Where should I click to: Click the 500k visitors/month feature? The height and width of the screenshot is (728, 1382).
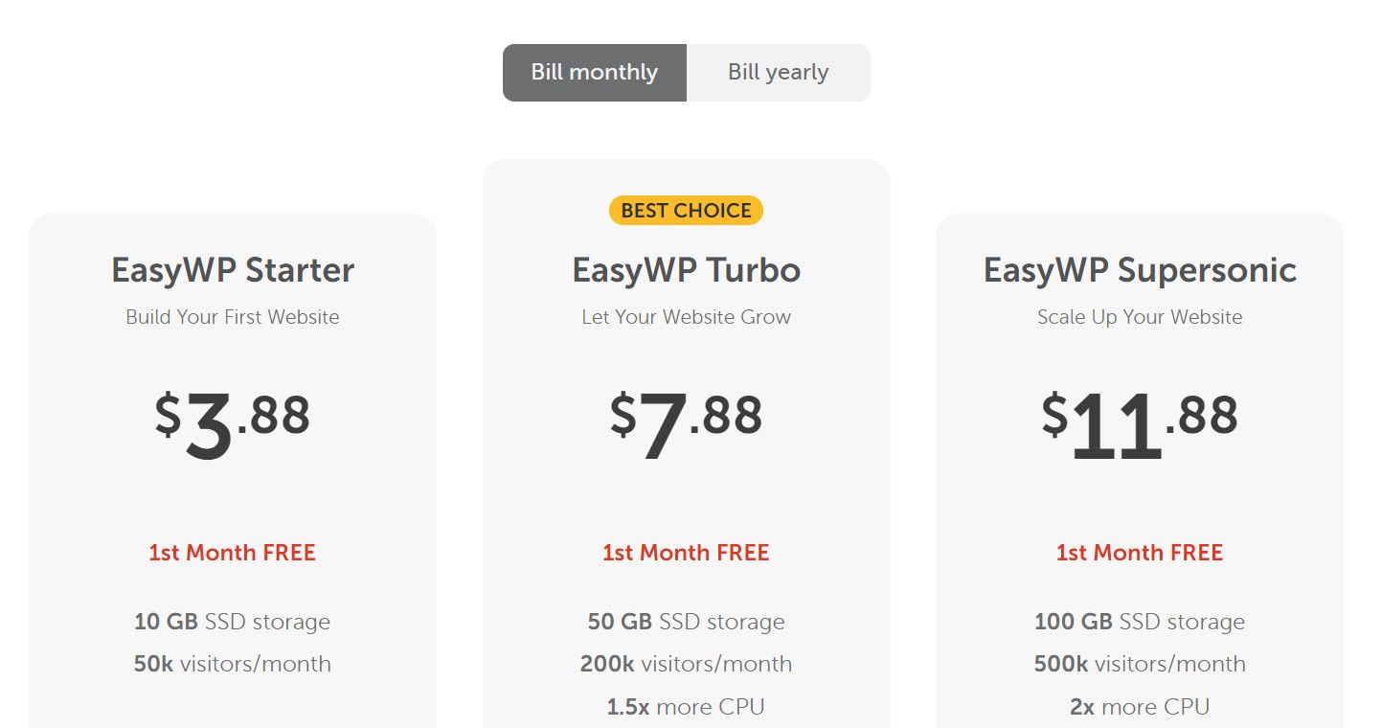(x=1140, y=664)
